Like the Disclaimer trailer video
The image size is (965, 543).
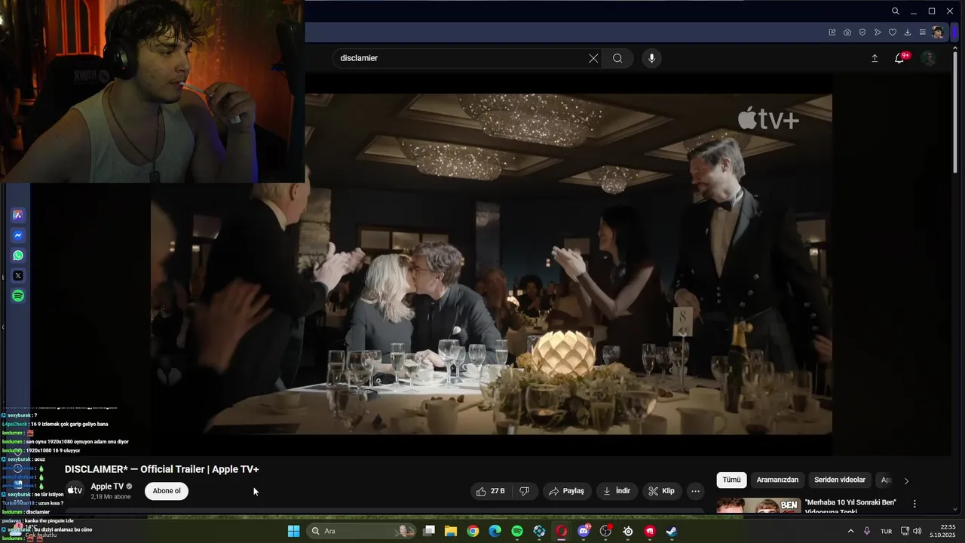490,491
